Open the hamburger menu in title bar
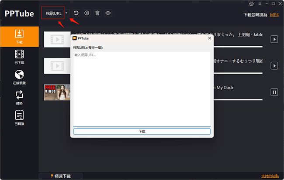This screenshot has width=284, height=180. pos(260,3)
